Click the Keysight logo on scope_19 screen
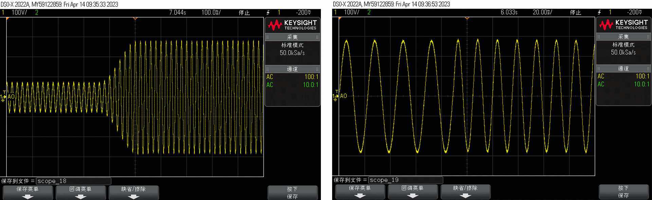Viewport: 652px width, 200px height. tap(623, 25)
